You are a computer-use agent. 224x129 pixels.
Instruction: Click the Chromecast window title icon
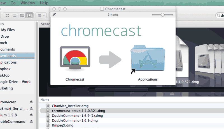point(102,9)
